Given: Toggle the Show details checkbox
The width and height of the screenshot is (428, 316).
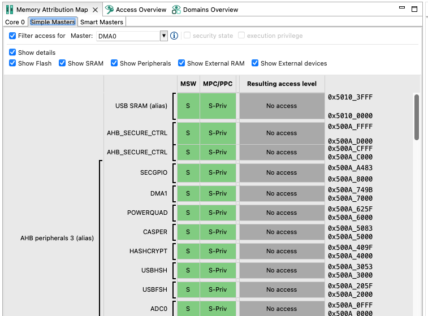Looking at the screenshot, I should (x=13, y=53).
